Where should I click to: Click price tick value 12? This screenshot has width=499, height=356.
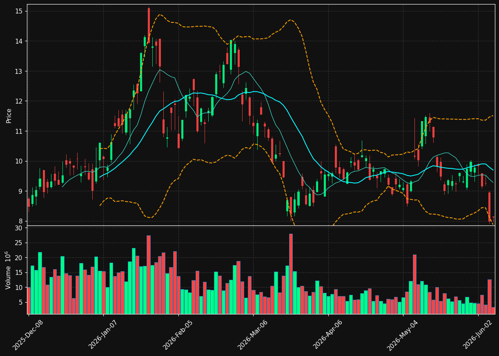tap(19, 101)
